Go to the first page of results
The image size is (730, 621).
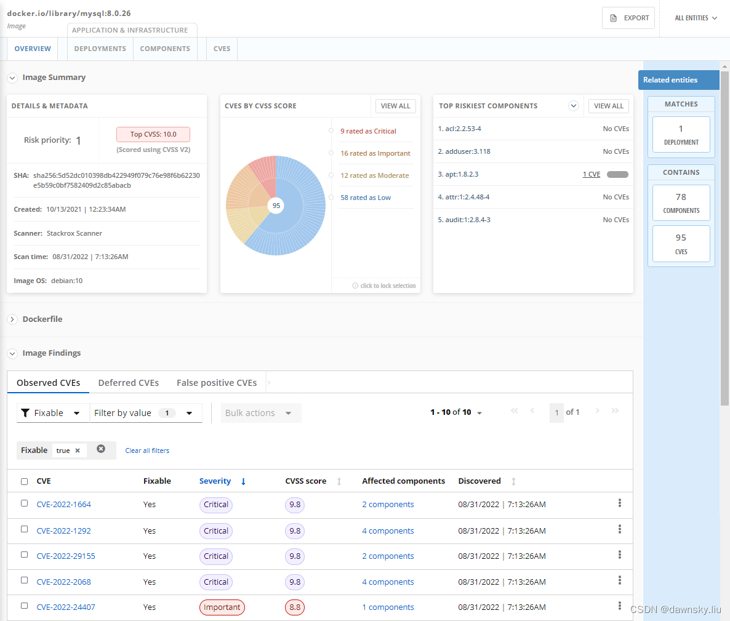pyautogui.click(x=514, y=411)
